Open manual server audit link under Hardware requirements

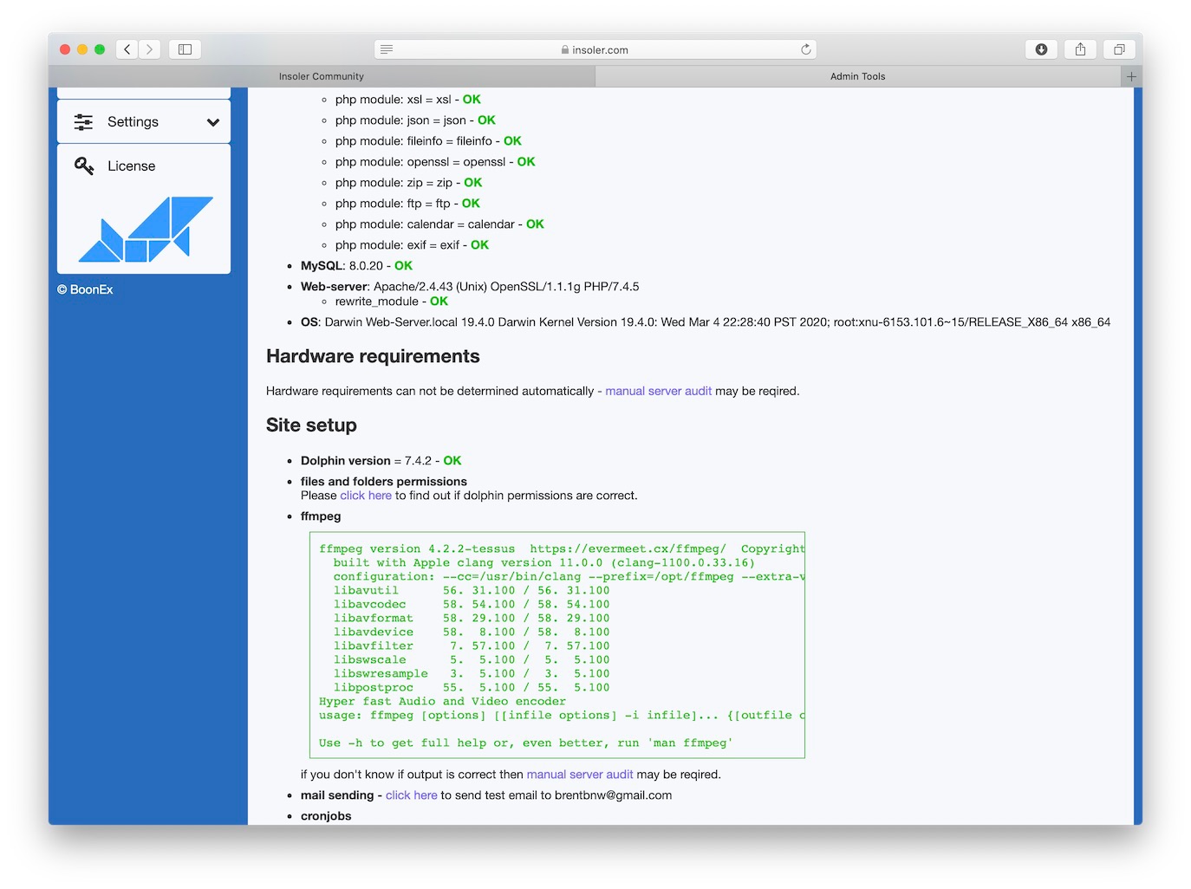(658, 392)
